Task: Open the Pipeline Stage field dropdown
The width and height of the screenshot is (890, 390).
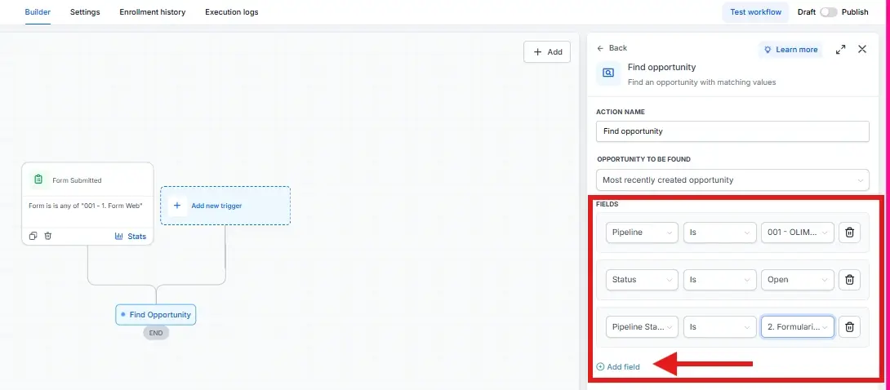Action: point(642,327)
